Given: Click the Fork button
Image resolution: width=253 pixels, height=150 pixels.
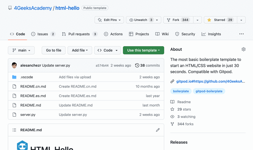Looking at the screenshot, I should coord(178,20).
